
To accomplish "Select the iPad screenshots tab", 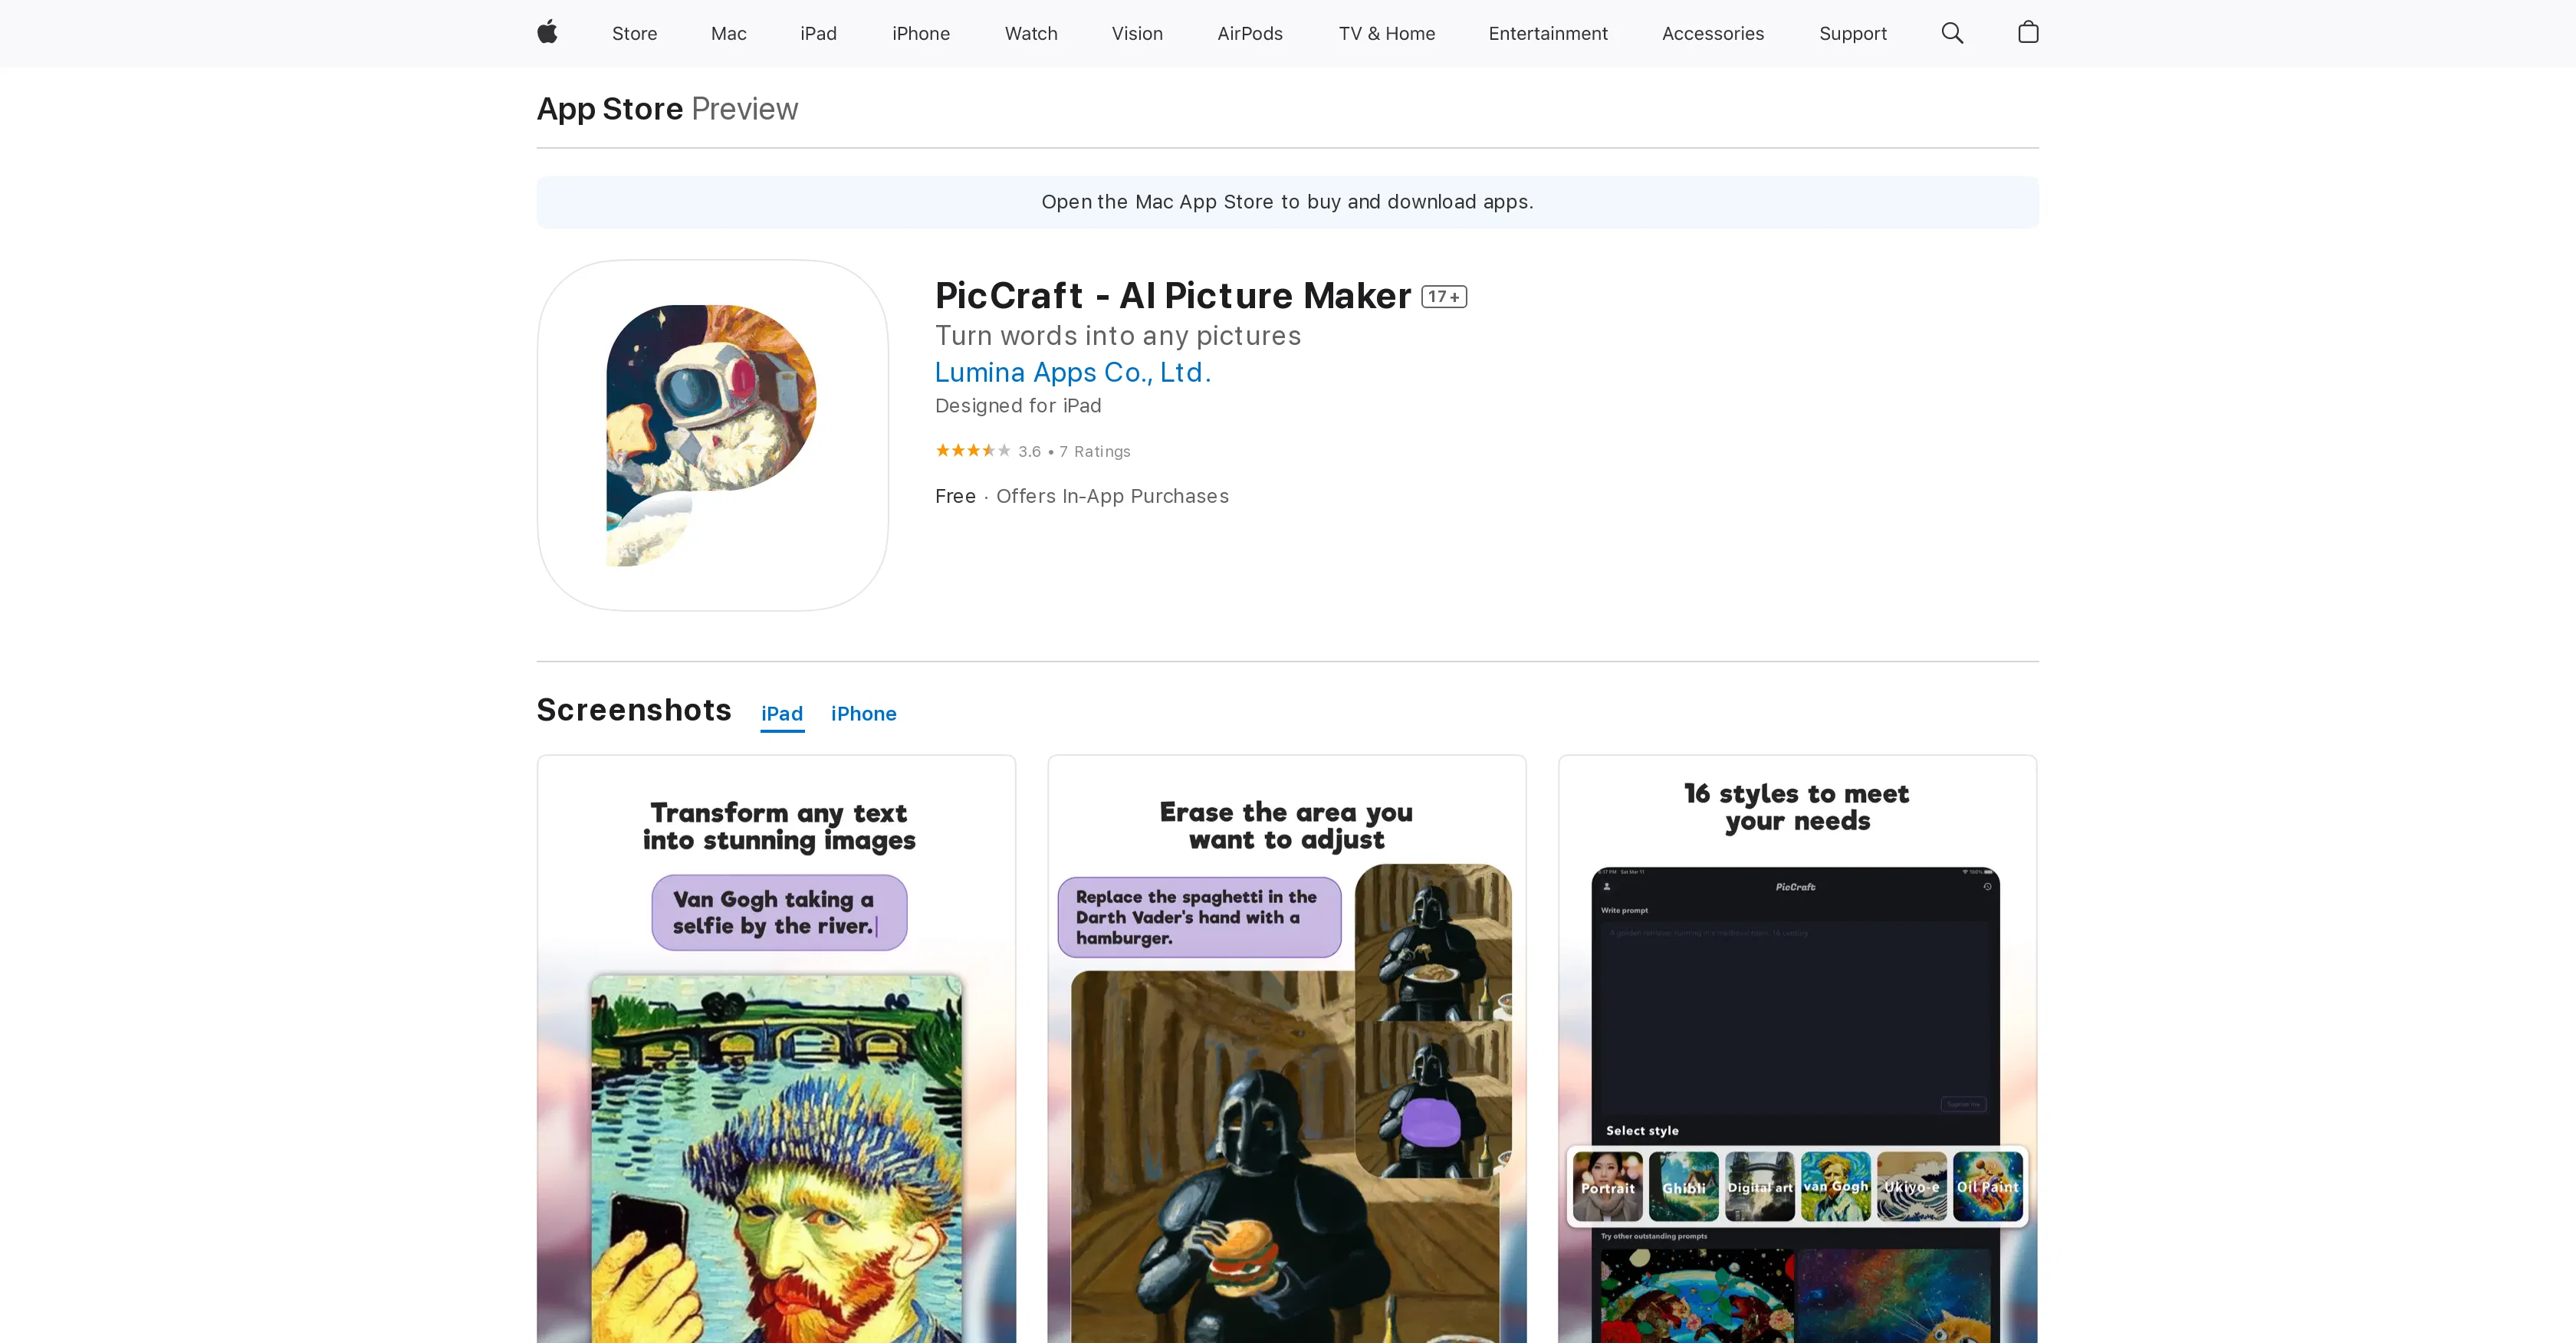I will tap(782, 714).
